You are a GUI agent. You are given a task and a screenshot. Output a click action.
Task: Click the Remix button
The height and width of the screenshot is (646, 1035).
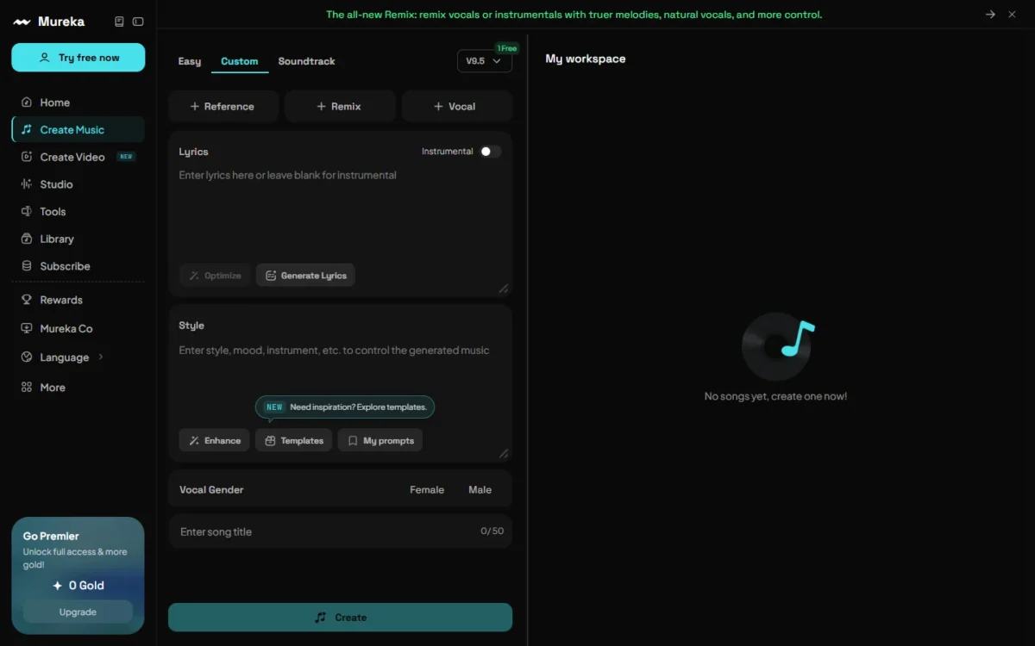coord(340,107)
